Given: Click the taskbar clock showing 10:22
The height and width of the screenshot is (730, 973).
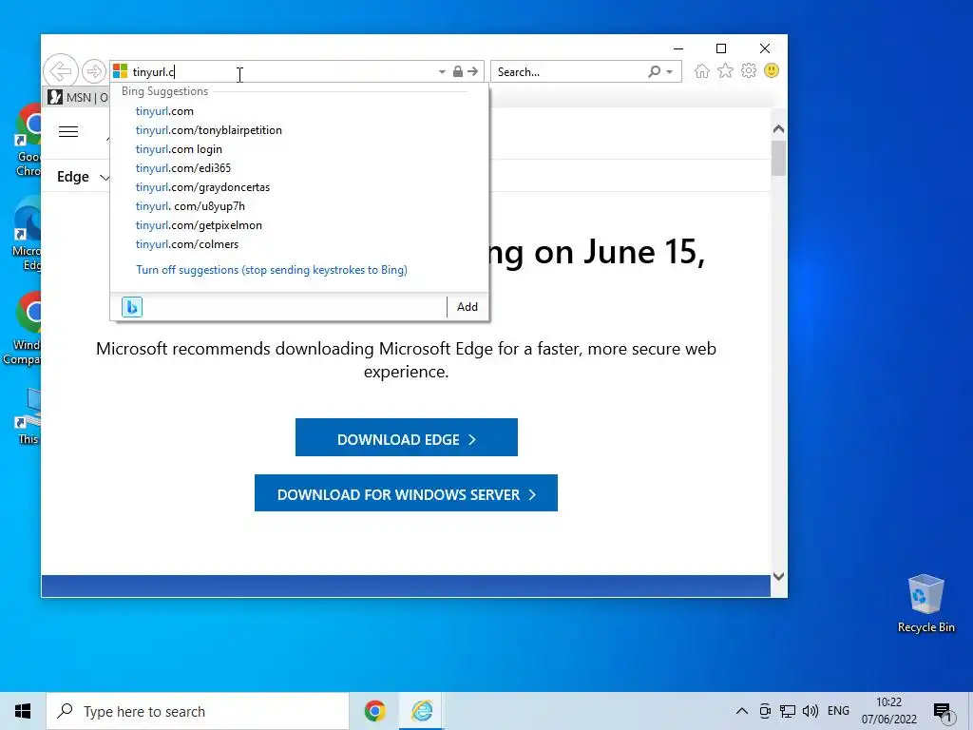Looking at the screenshot, I should point(888,711).
